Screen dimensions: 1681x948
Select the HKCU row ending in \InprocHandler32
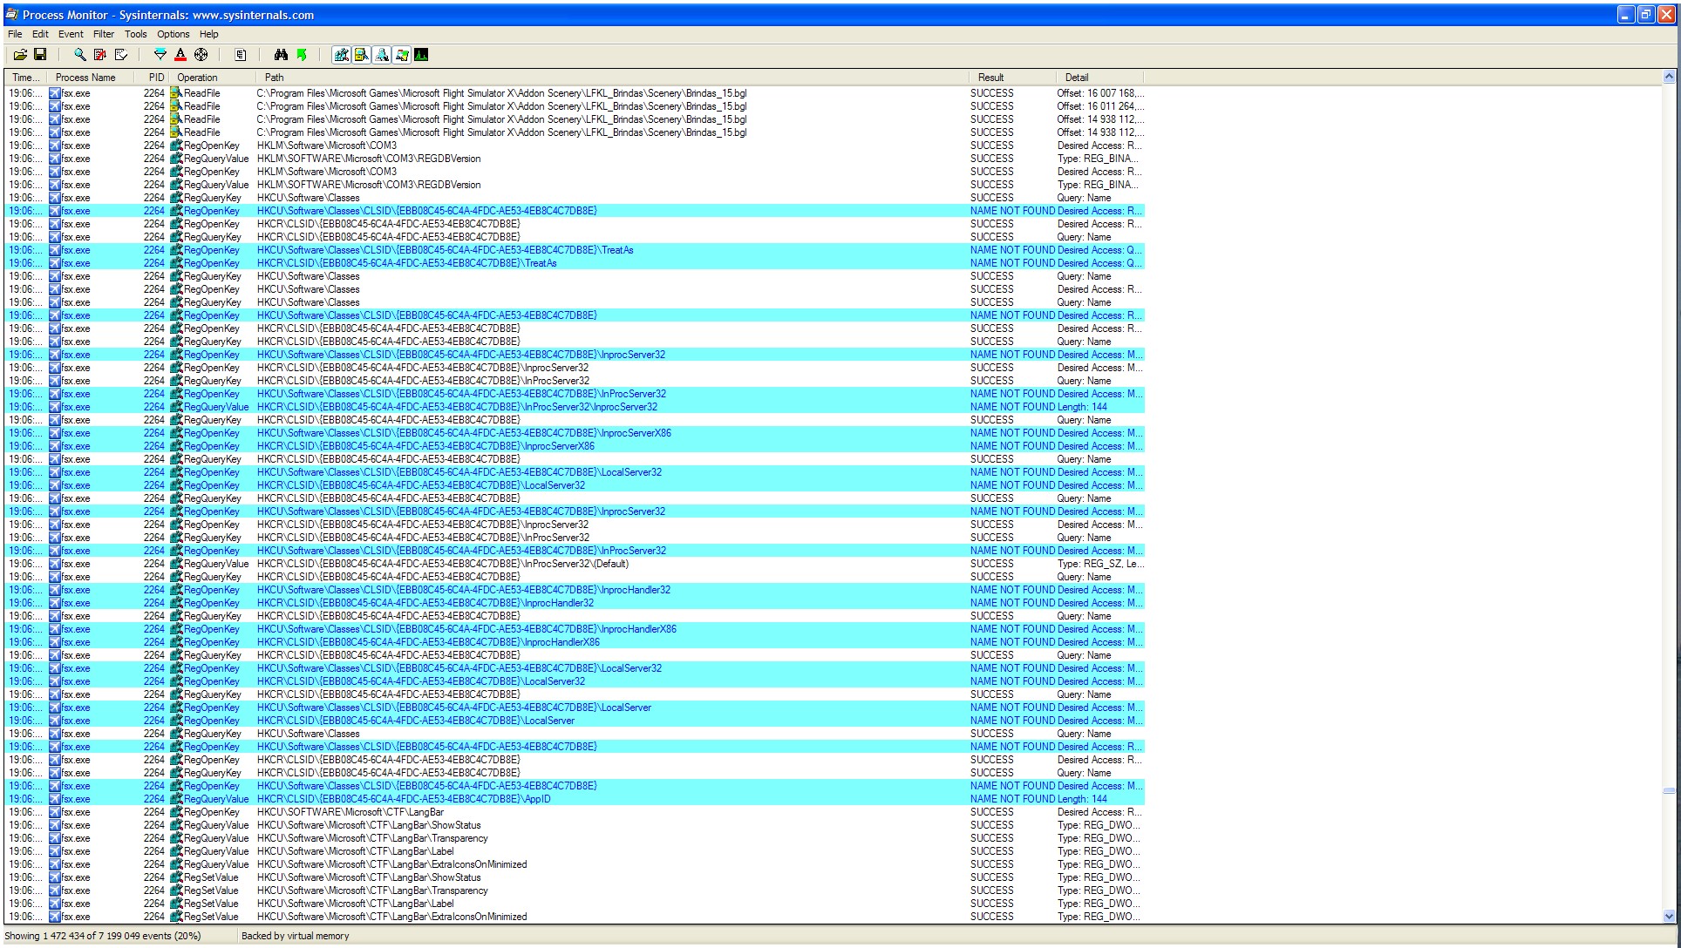575,590
